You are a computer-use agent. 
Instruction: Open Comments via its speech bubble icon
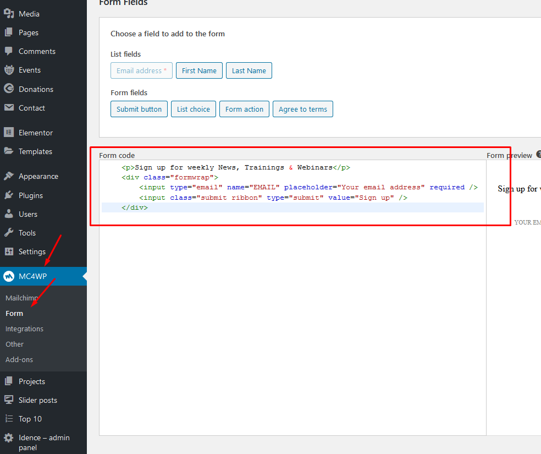tap(9, 51)
